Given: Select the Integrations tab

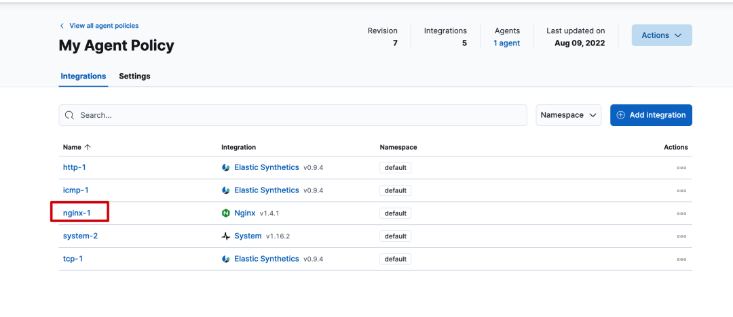Looking at the screenshot, I should coord(83,76).
